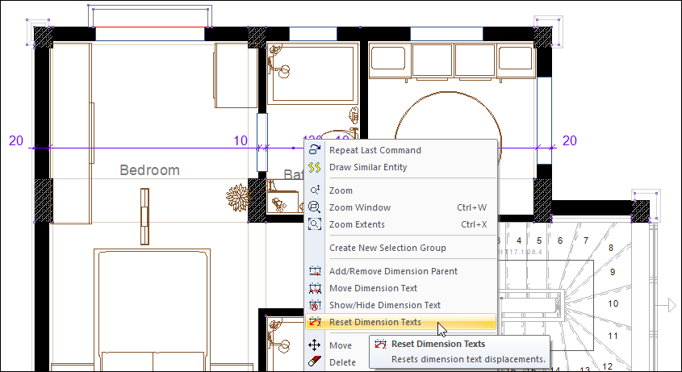Click the arrow marker at right edge
Screen dimensions: 682x372
[x=670, y=304]
